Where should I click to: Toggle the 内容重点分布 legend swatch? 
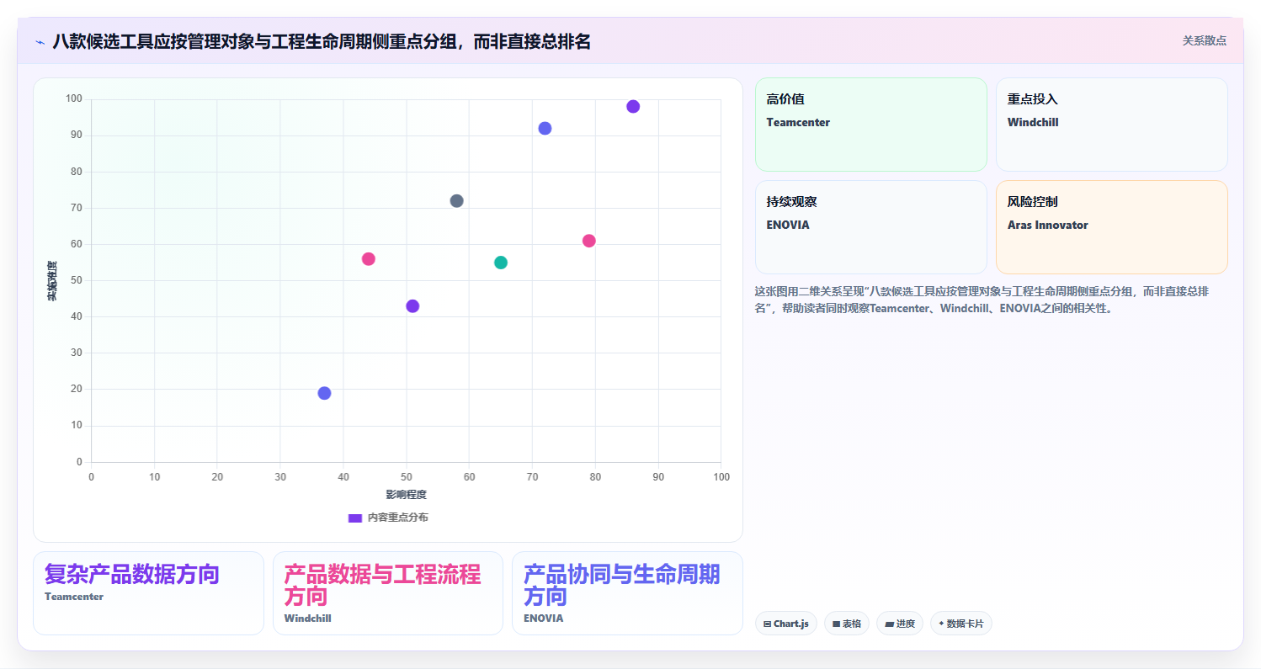click(x=355, y=518)
